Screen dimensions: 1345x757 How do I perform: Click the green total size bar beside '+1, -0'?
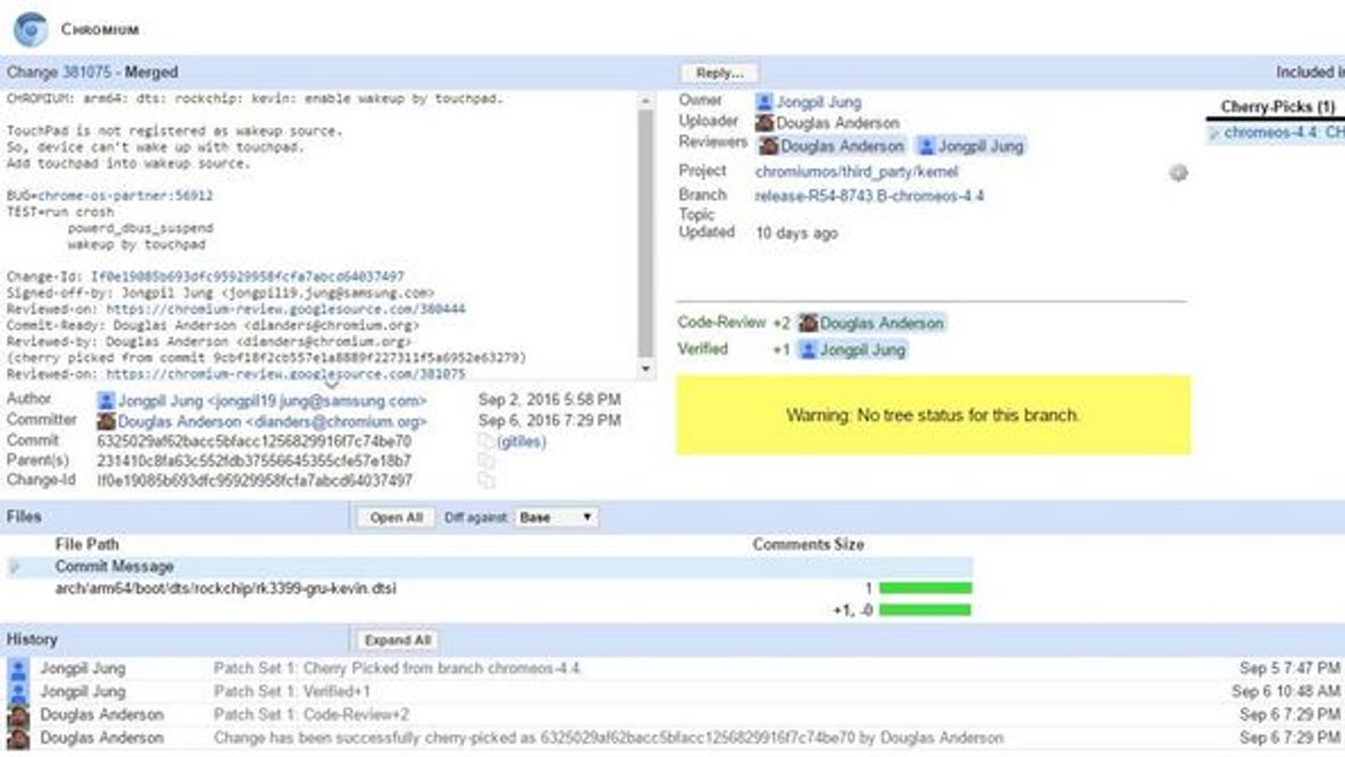point(926,610)
